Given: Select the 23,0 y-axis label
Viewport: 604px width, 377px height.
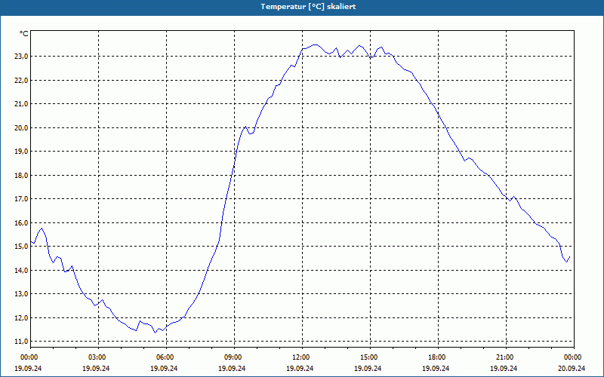Looking at the screenshot, I should (22, 57).
